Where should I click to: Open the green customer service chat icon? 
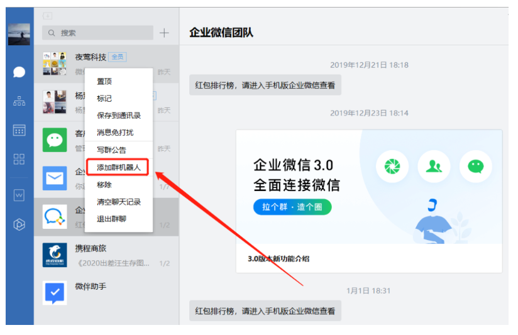55,140
